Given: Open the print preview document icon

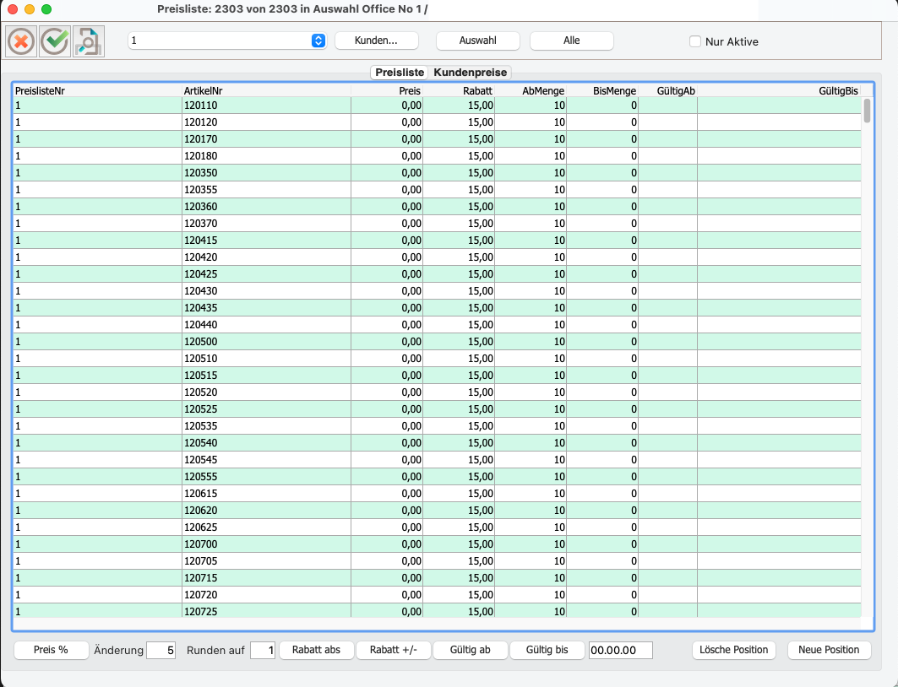Looking at the screenshot, I should pos(89,41).
